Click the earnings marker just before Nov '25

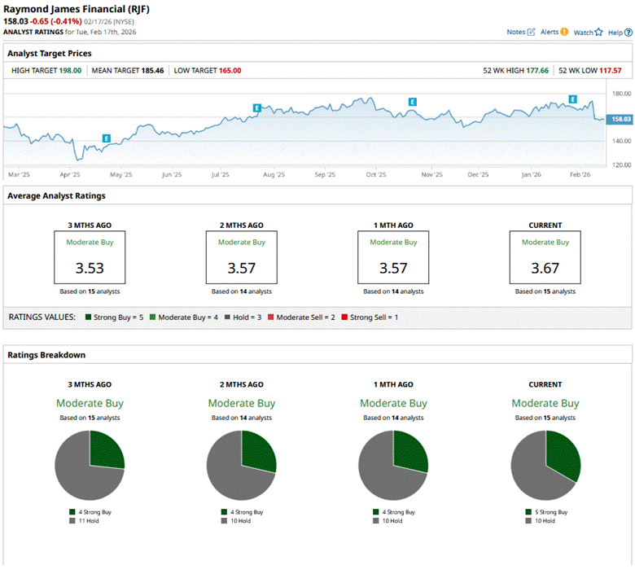(x=412, y=102)
